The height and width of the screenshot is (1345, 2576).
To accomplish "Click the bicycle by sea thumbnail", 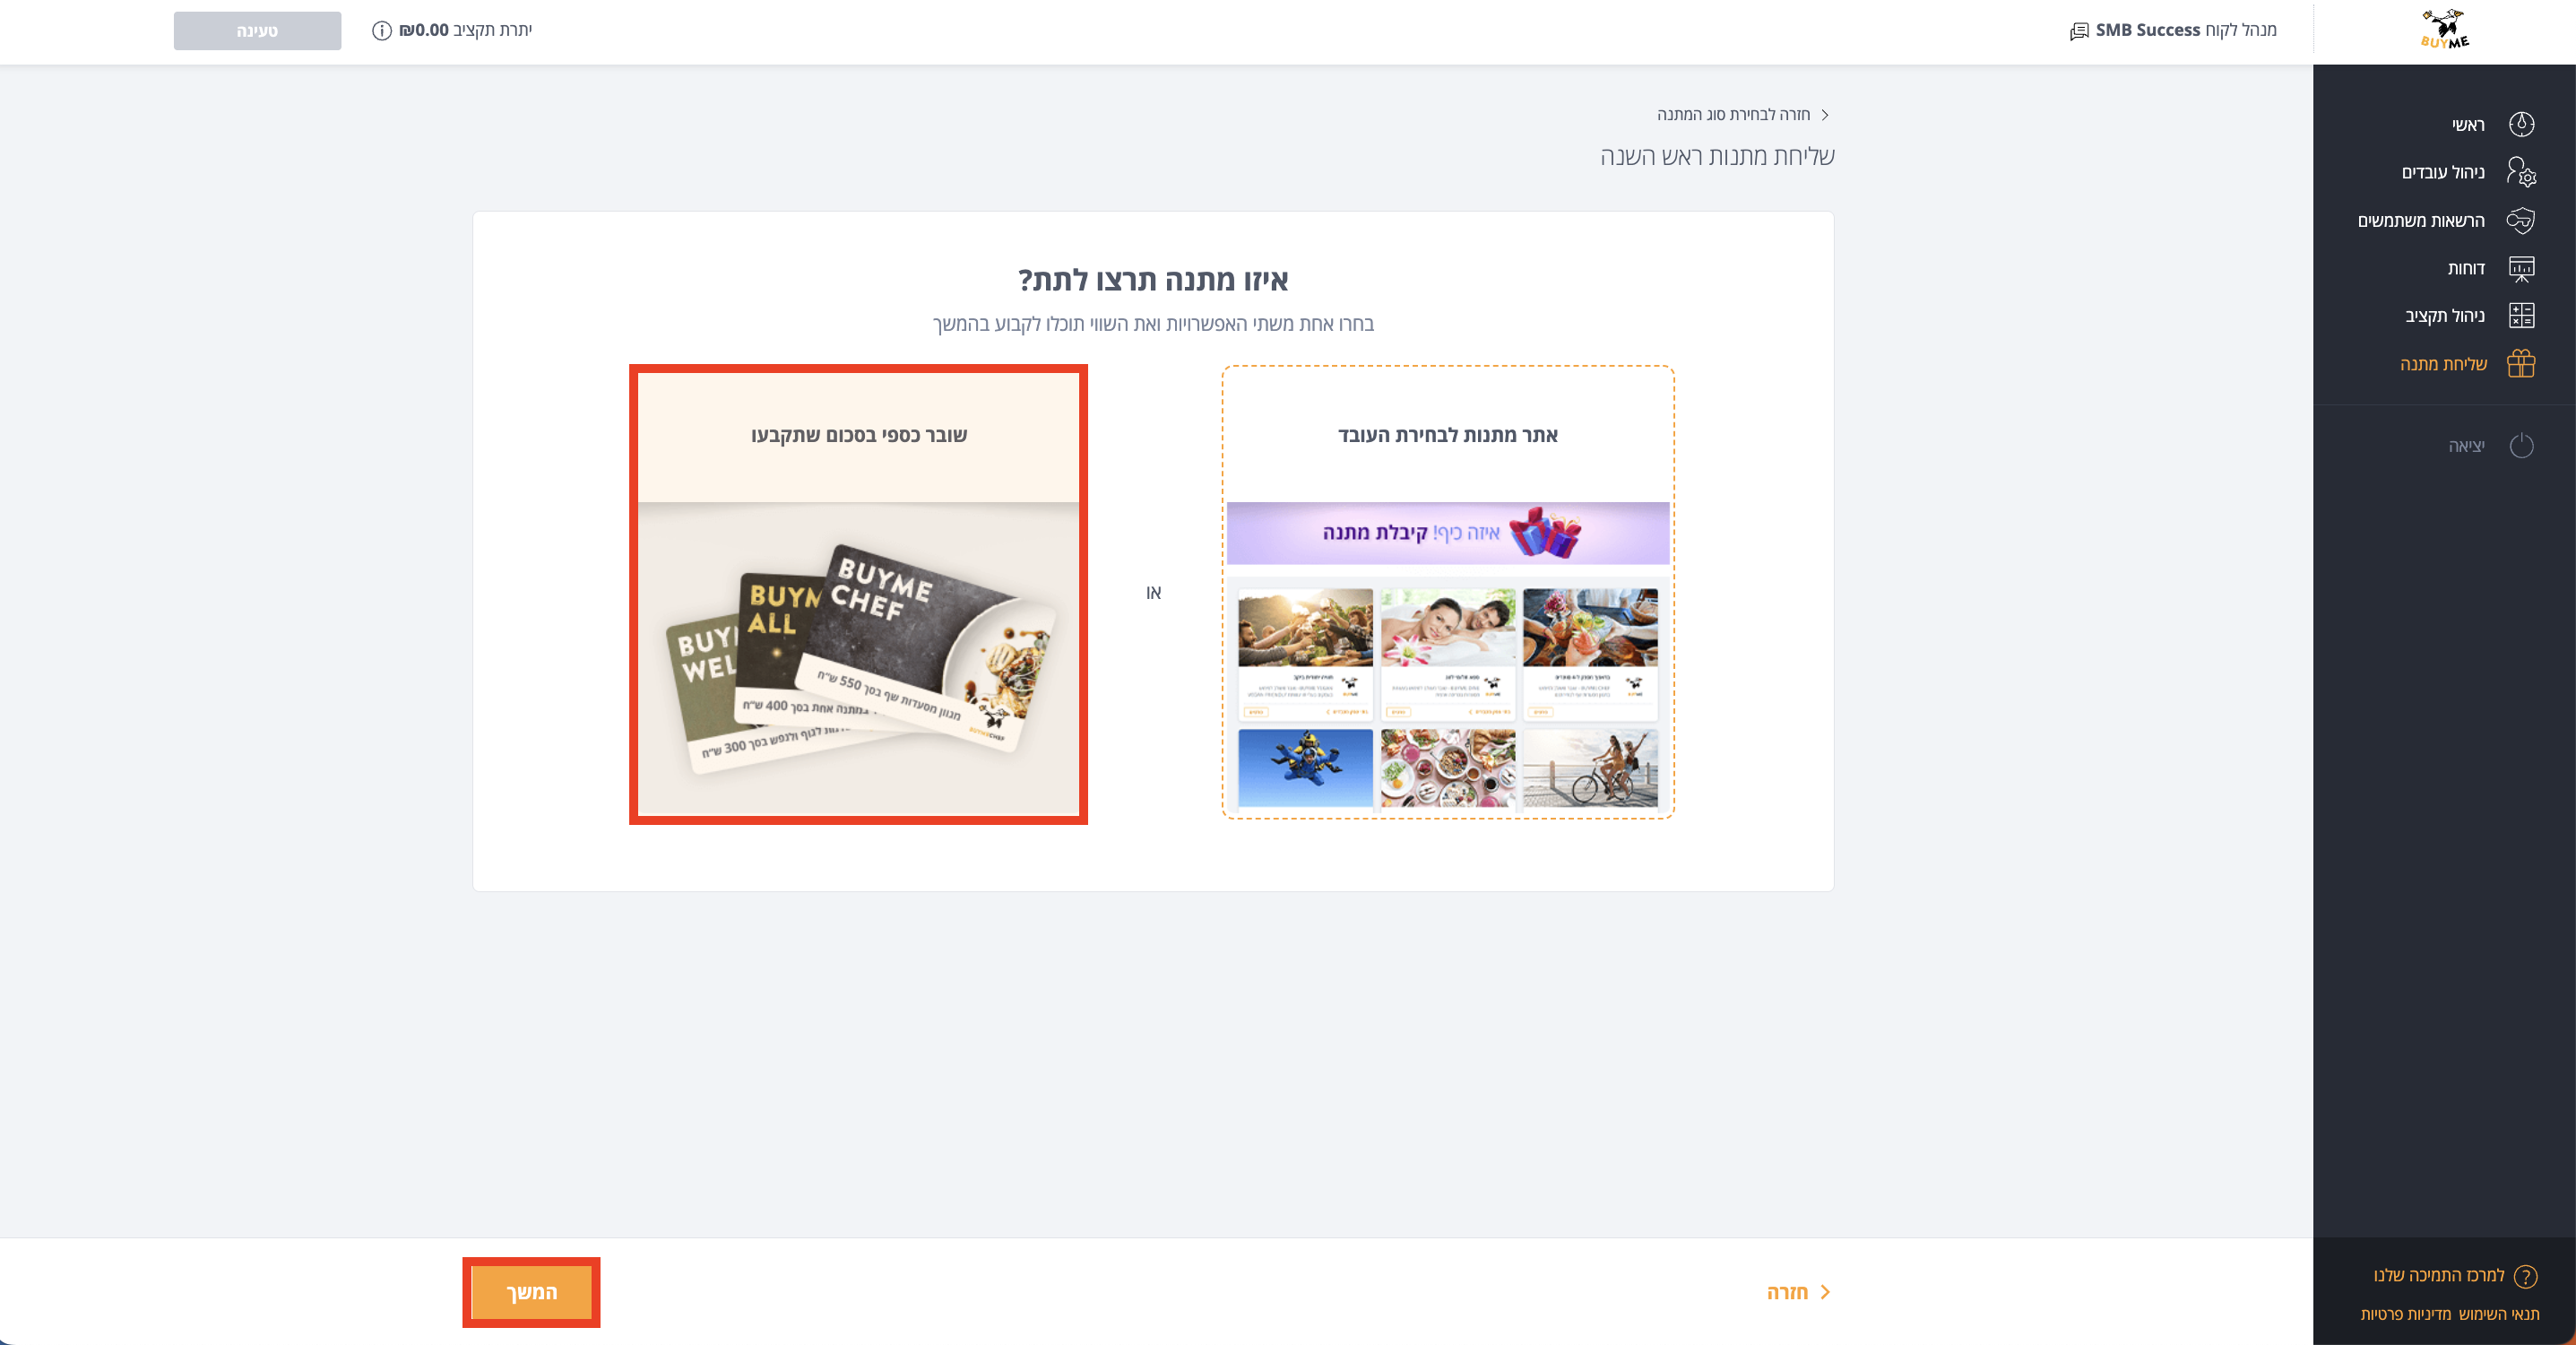I will point(1590,768).
